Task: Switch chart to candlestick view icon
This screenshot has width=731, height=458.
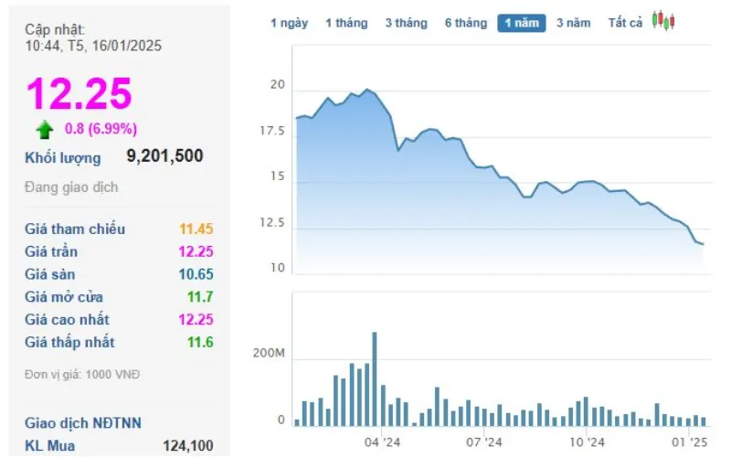Action: [x=663, y=22]
